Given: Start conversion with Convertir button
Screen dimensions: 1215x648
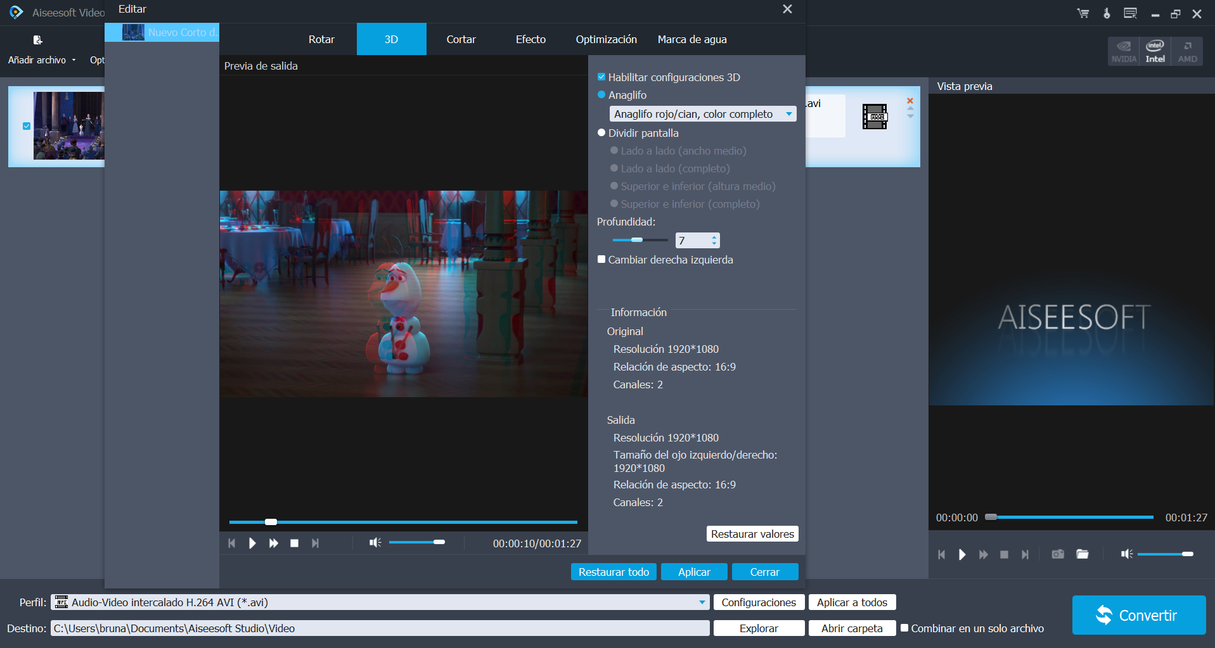Looking at the screenshot, I should 1139,615.
